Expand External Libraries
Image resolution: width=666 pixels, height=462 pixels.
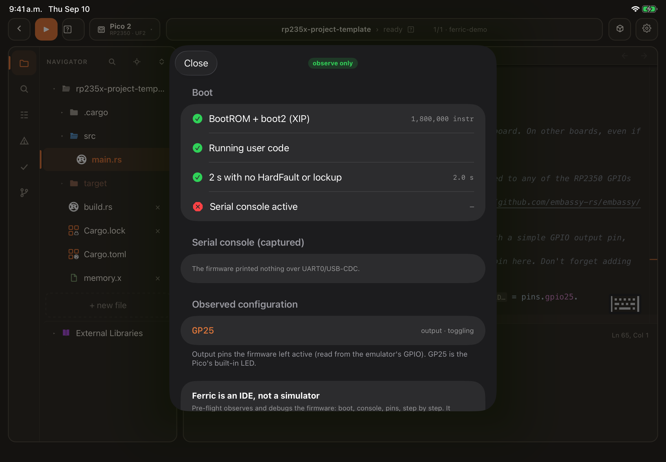pos(54,333)
